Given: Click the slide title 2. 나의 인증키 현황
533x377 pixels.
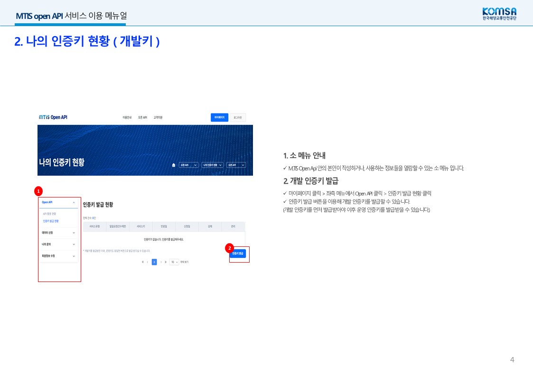Looking at the screenshot, I should click(x=87, y=41).
